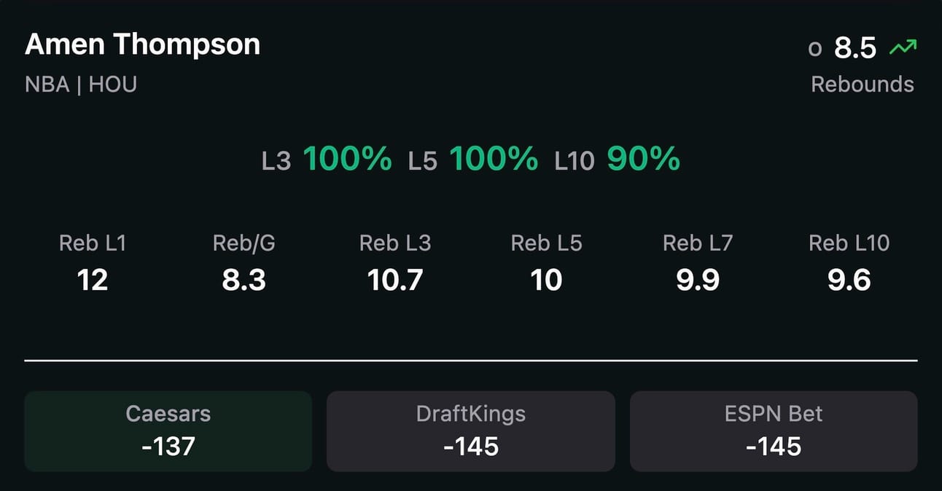Click the Reb/G column header
The height and width of the screenshot is (491, 942).
click(x=244, y=243)
